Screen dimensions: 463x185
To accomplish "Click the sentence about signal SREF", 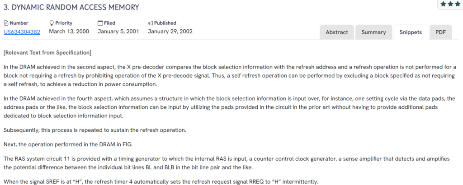I will (x=161, y=182).
